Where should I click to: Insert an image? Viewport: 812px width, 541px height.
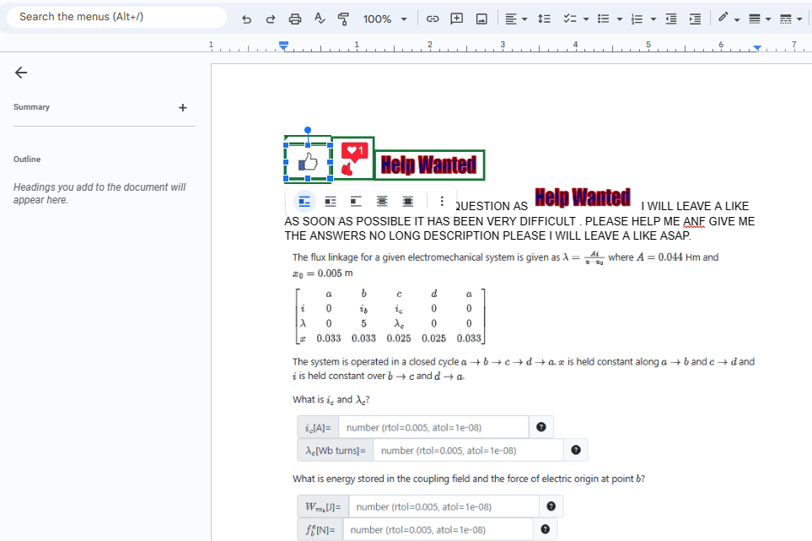pos(481,19)
